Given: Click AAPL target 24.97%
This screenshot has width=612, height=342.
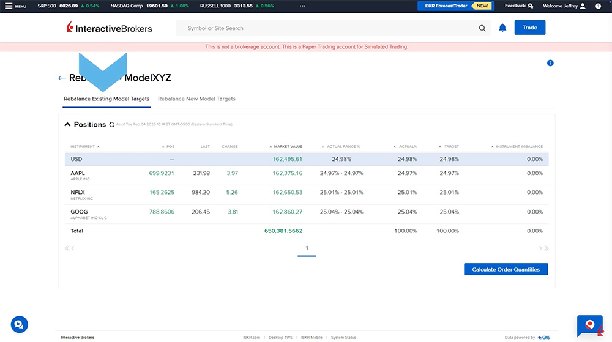Looking at the screenshot, I should point(449,173).
